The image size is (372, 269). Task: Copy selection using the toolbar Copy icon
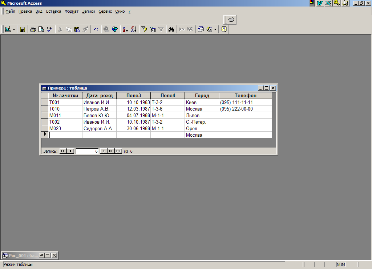pos(68,29)
